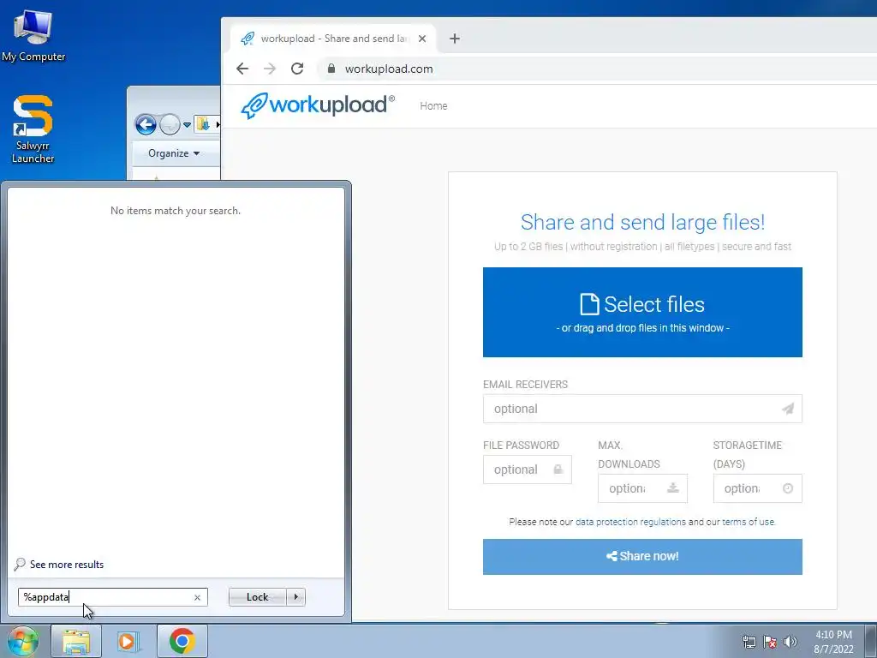877x658 pixels.
Task: Go forward in Chrome browser
Action: tap(270, 69)
